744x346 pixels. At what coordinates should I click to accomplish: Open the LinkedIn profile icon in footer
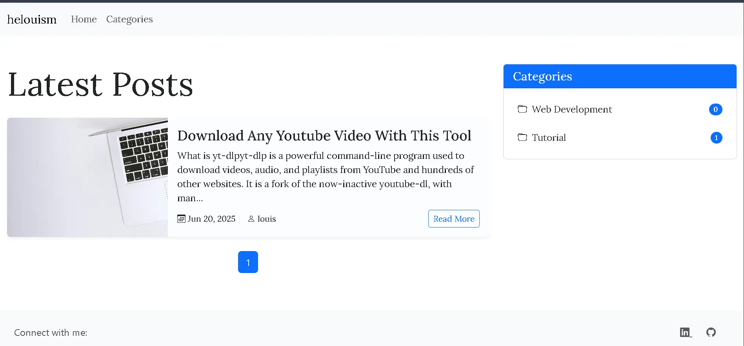tap(685, 332)
